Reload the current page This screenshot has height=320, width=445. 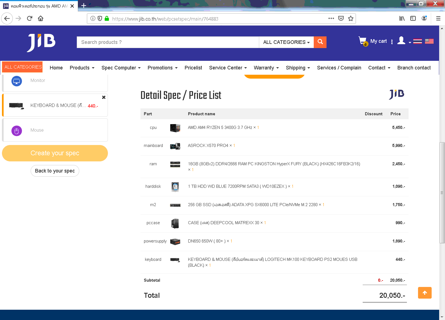click(x=29, y=19)
